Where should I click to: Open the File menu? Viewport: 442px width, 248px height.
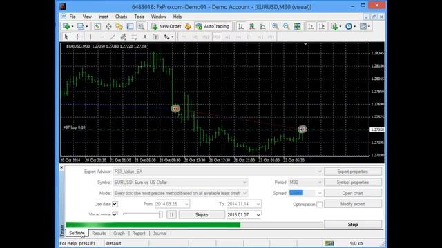[x=73, y=17]
